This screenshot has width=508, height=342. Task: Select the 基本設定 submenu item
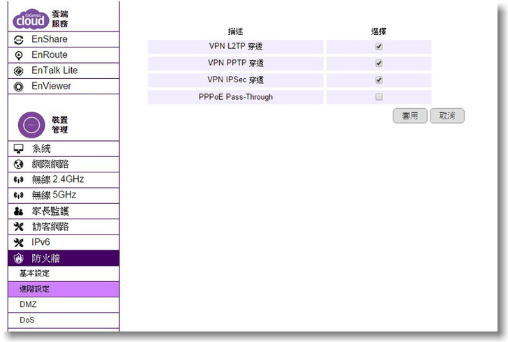tap(63, 274)
